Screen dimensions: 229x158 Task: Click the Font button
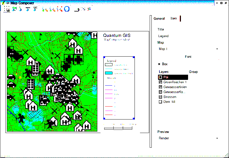click(188, 57)
